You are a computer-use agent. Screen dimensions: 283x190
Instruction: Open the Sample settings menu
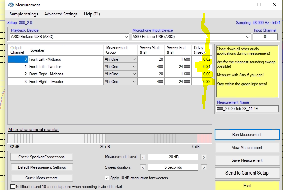[x=24, y=14]
